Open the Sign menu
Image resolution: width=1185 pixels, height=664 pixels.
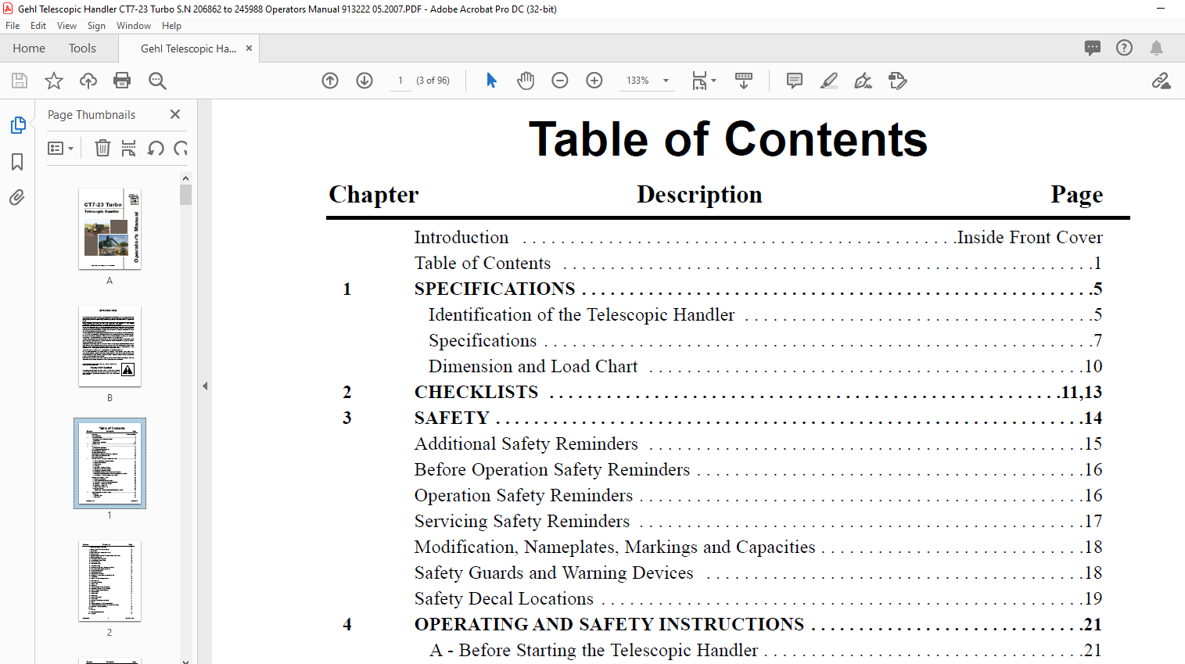(x=96, y=26)
